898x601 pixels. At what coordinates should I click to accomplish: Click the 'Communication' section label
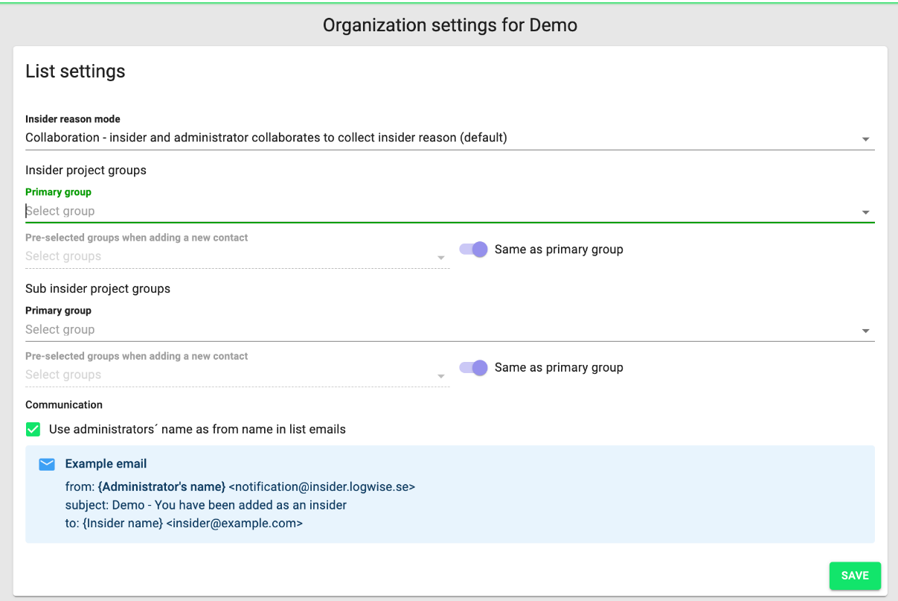coord(64,405)
